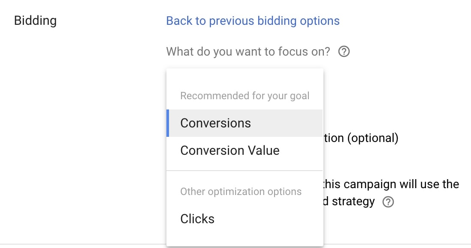471x248 pixels.
Task: Click the question mark after 'What do you want to focus on?'
Action: 344,51
